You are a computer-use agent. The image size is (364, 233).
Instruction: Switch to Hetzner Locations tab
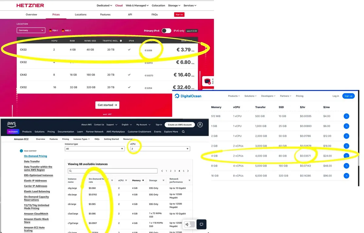(81, 15)
